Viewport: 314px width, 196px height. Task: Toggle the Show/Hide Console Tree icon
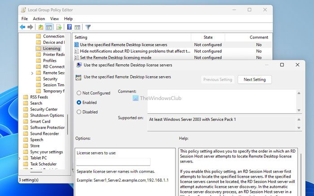pyautogui.click(x=49, y=27)
